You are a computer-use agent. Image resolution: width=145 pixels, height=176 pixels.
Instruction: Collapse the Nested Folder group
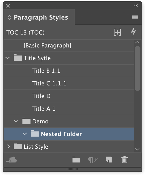[25, 134]
